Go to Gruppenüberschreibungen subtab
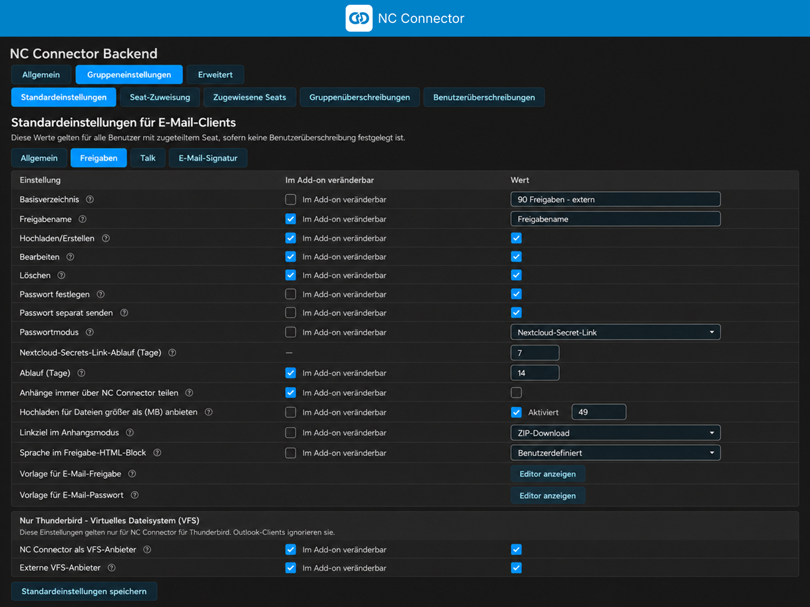The width and height of the screenshot is (810, 607). (360, 97)
